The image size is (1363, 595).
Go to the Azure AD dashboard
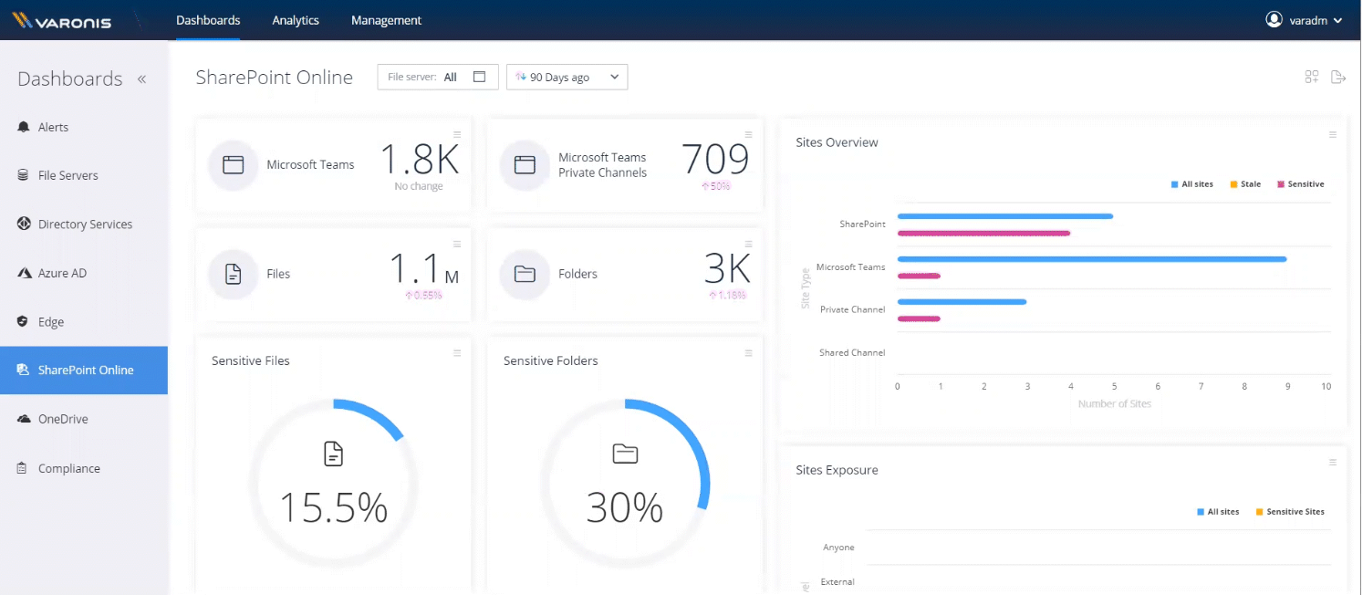click(65, 272)
